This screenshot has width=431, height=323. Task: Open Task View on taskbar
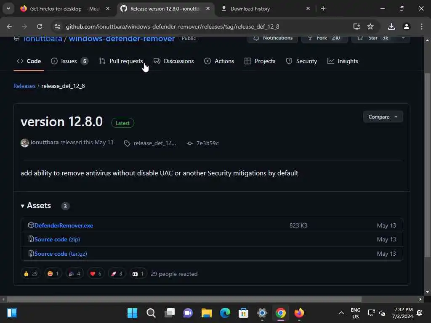(x=169, y=313)
